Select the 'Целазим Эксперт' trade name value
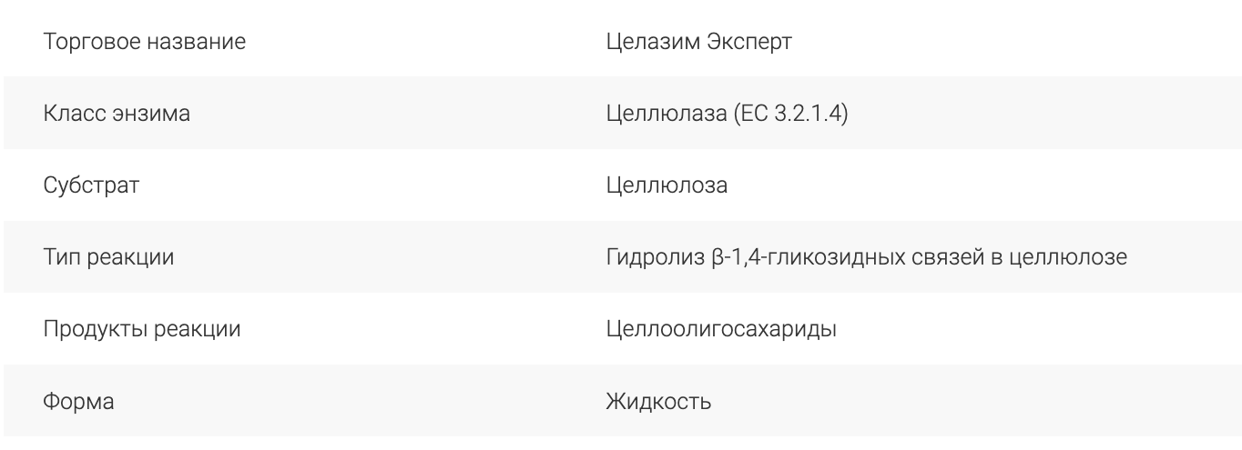 (x=697, y=43)
